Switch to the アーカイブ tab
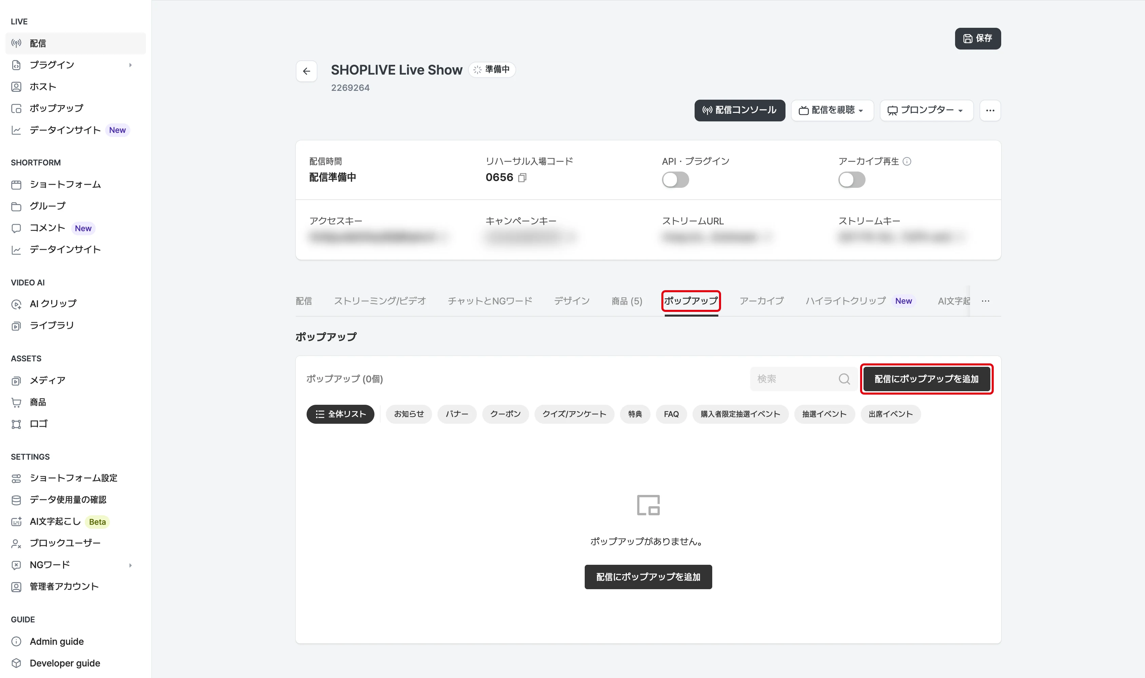 [761, 301]
